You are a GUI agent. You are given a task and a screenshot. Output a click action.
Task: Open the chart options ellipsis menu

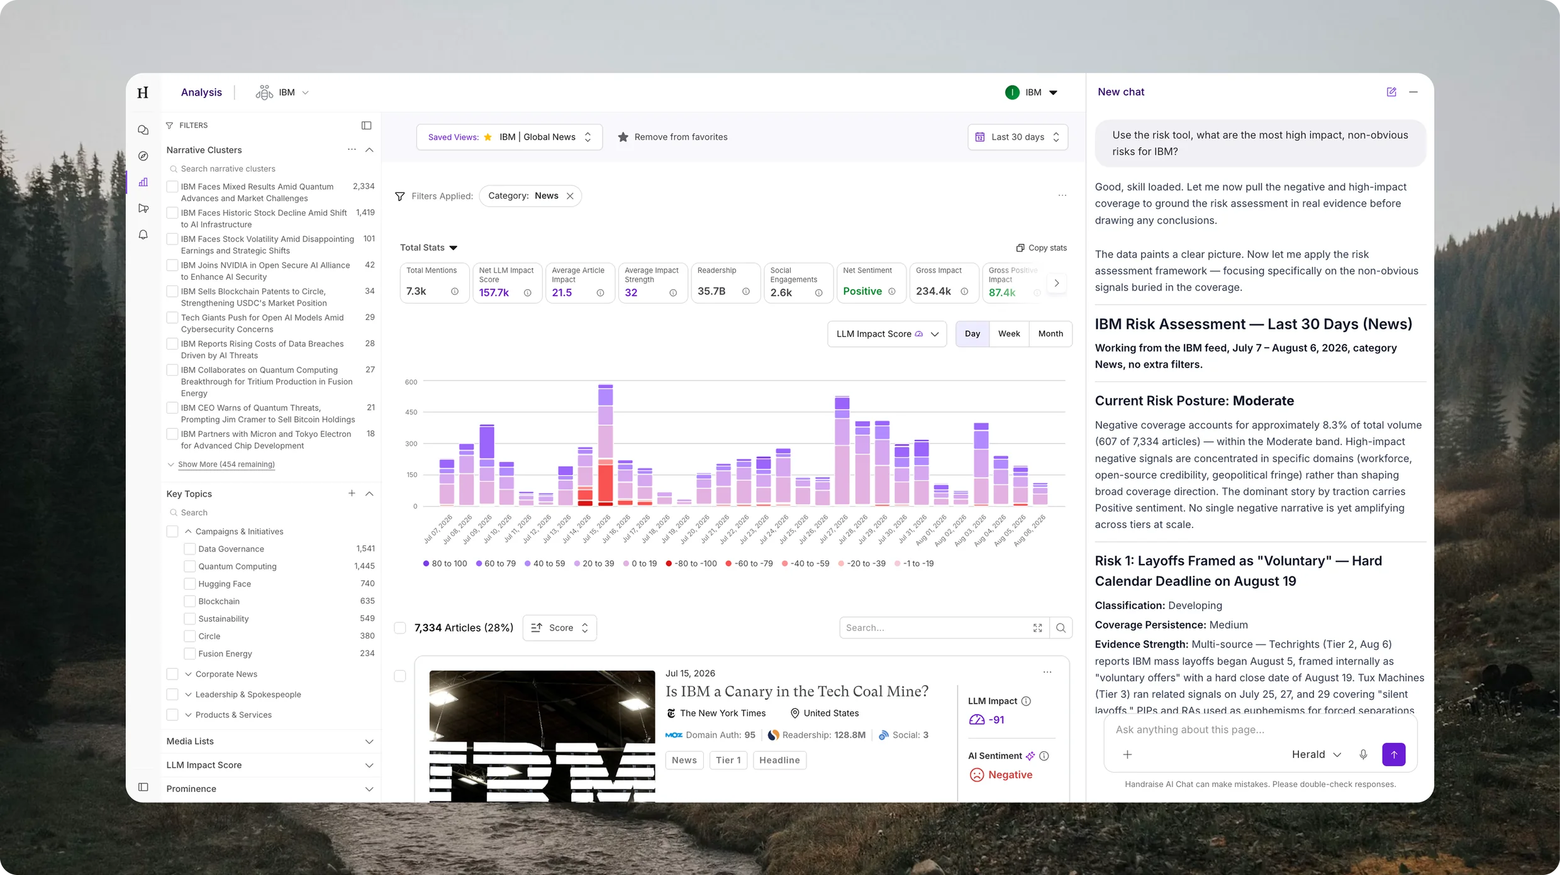[1062, 195]
